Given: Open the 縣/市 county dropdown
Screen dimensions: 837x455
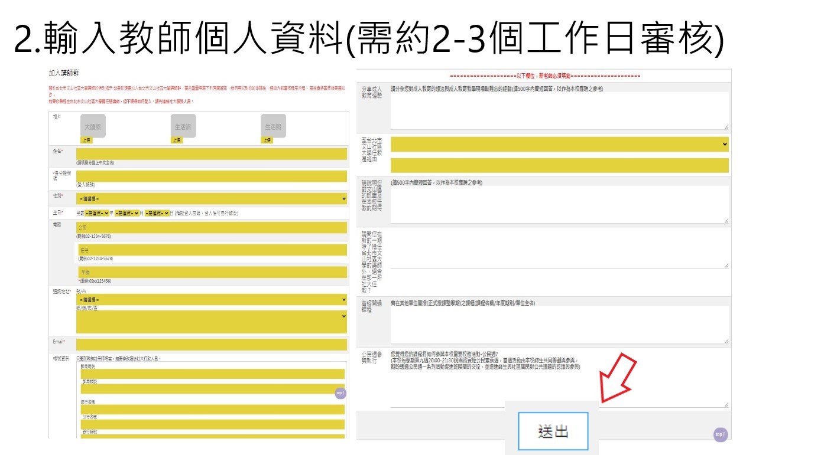Looking at the screenshot, I should 212,300.
